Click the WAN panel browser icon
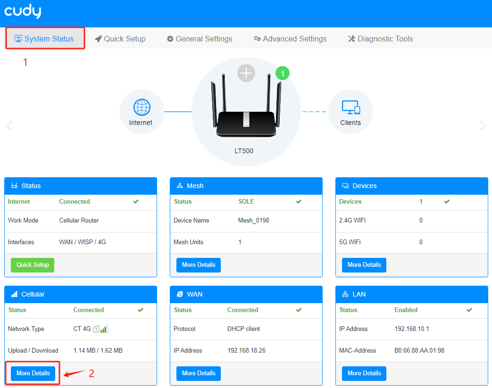Image resolution: width=492 pixels, height=388 pixels. pos(180,294)
